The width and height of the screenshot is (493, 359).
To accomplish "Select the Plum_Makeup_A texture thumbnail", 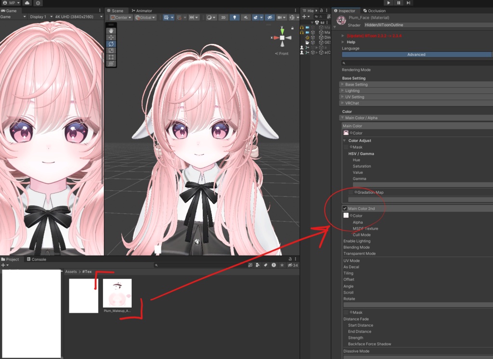I will pos(117,293).
